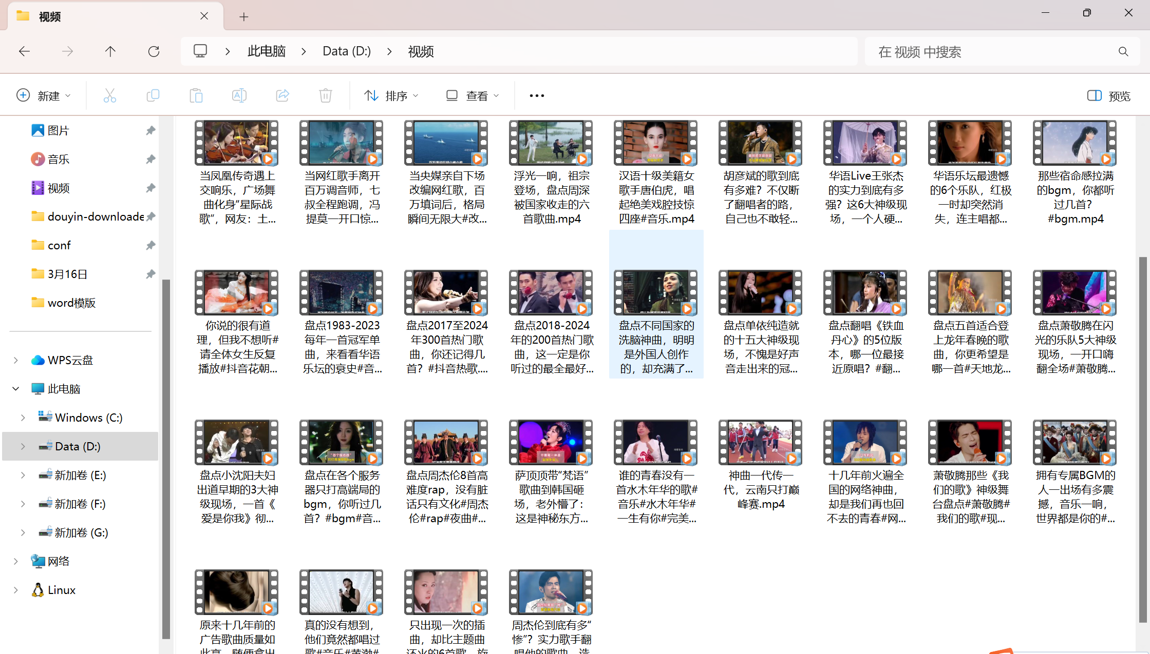Navigate to Data (D:) in breadcrumb
Screen dimensions: 1150x654
pos(347,51)
